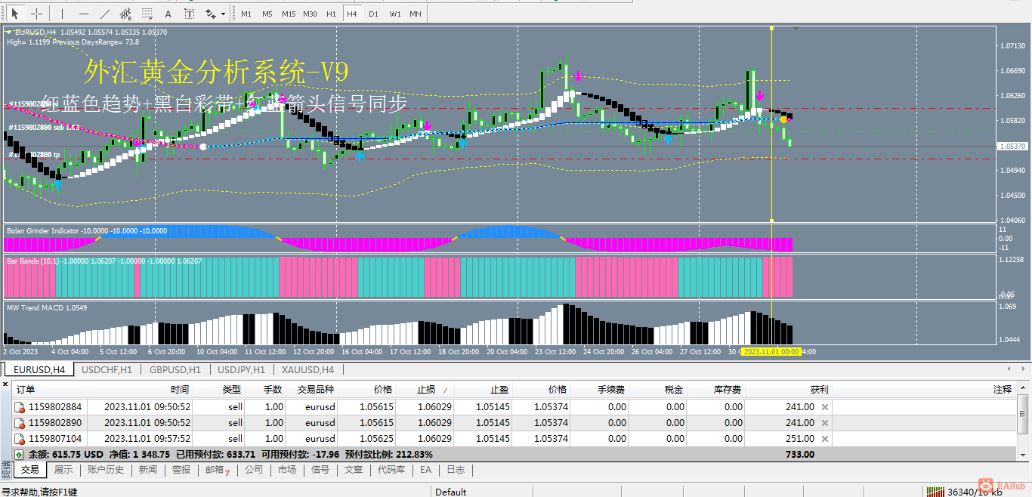Sort orders by 订单 column header
Screen dimensions: 1032x497
(50, 389)
